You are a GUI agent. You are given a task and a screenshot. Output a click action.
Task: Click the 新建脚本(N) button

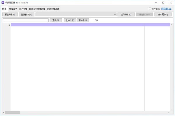tap(10, 15)
